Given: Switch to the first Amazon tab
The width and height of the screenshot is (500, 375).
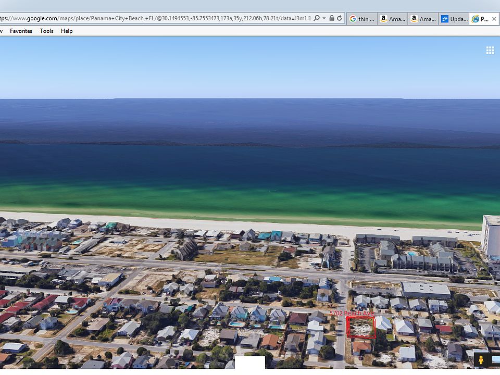Looking at the screenshot, I should point(393,19).
